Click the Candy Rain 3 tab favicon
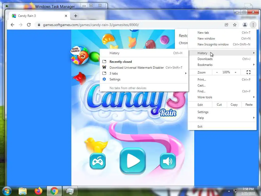 tap(14, 16)
